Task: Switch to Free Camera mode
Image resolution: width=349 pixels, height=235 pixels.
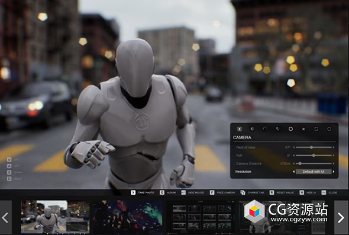Action: click(x=226, y=192)
